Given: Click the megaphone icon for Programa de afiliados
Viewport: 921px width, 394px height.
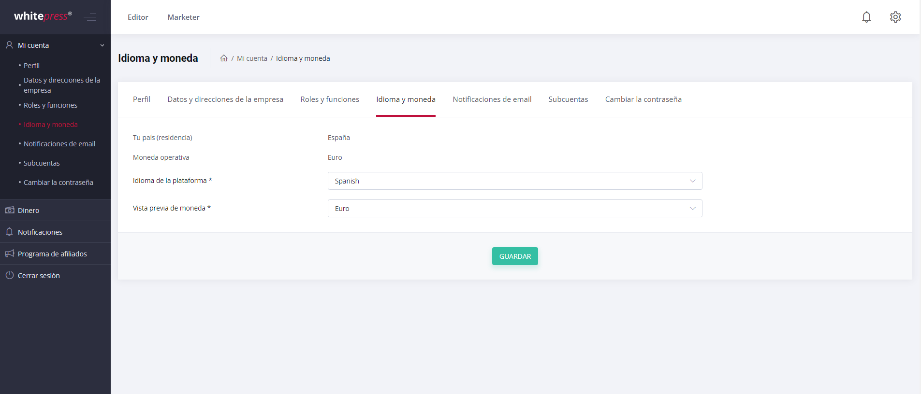Looking at the screenshot, I should 9,253.
